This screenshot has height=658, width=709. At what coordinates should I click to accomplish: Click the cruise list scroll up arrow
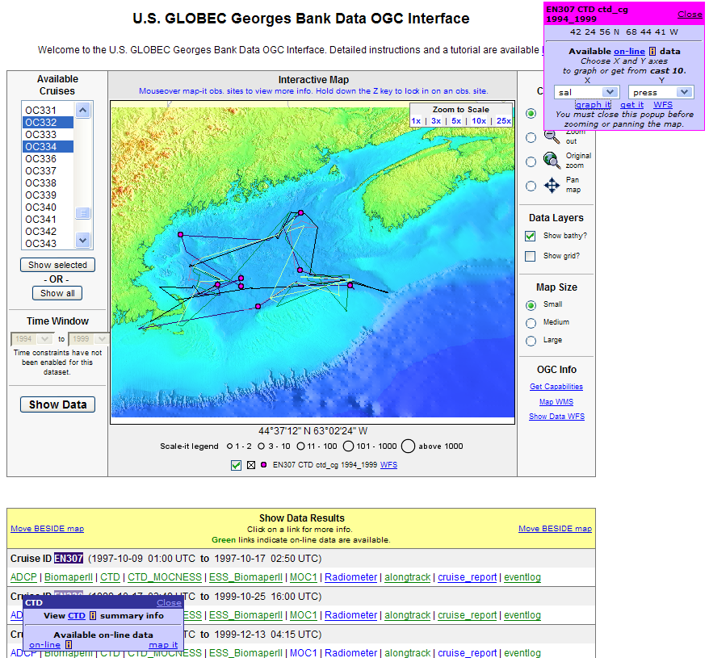click(x=82, y=110)
